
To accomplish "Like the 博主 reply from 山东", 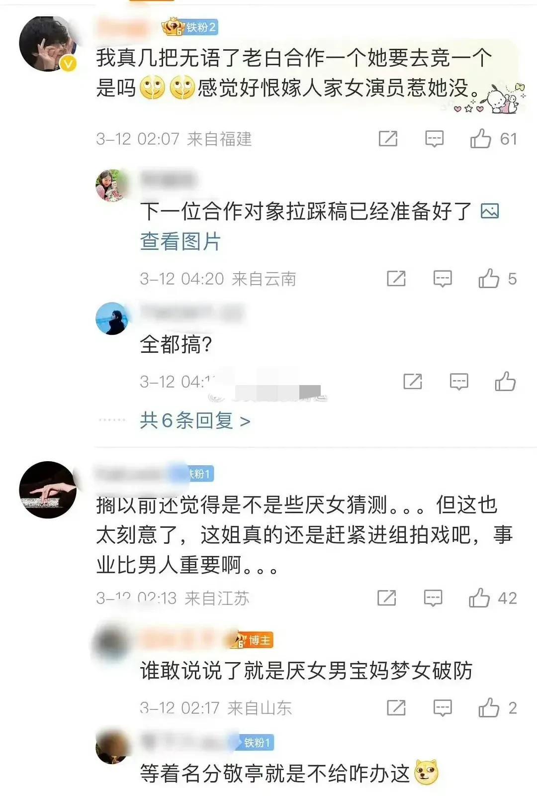I will point(489,708).
